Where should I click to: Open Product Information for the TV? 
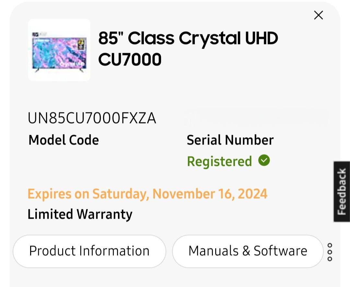click(x=89, y=251)
